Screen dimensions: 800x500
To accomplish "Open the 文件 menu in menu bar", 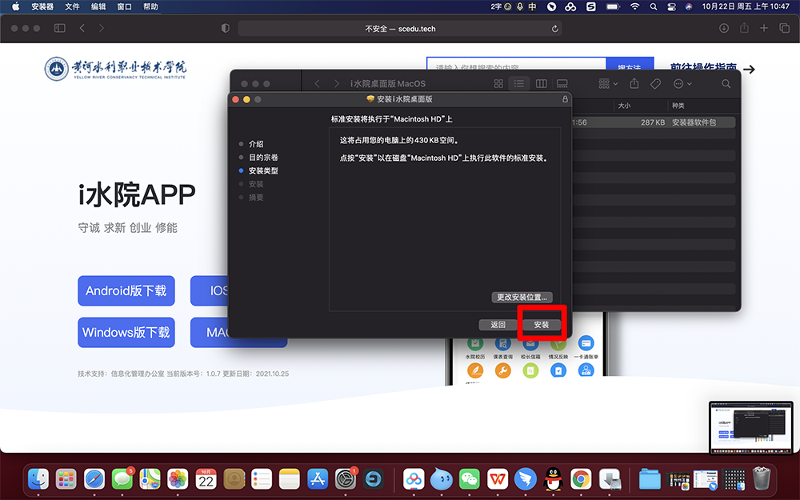I will click(72, 6).
